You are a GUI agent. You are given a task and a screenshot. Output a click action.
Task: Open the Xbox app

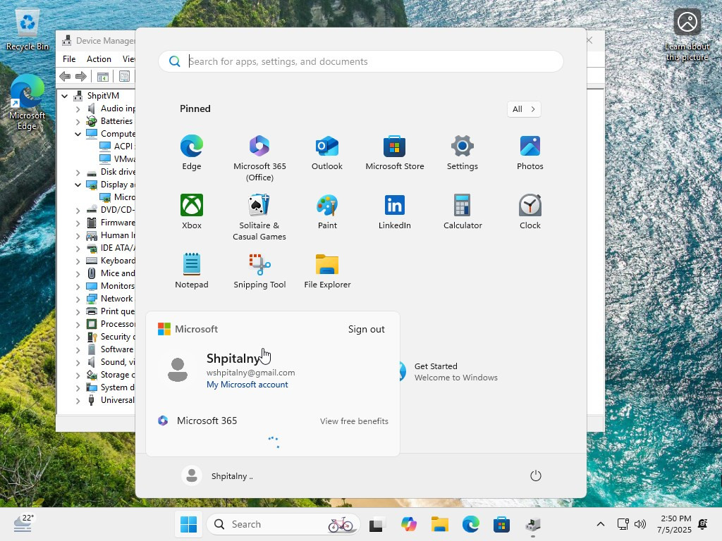192,211
